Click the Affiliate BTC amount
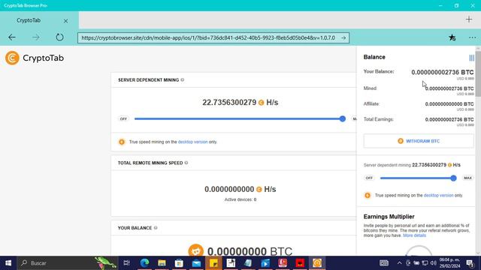The width and height of the screenshot is (481, 270). [x=449, y=104]
